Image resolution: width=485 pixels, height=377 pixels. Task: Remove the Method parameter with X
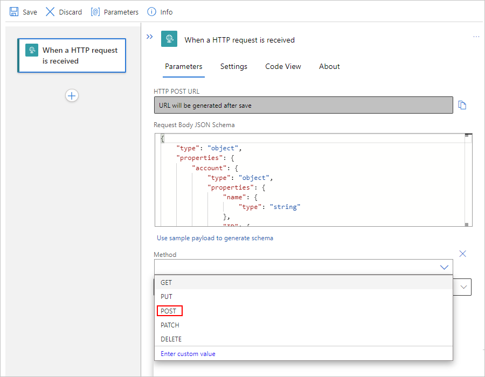(x=462, y=254)
